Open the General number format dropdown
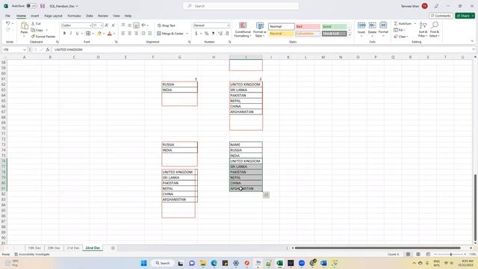Viewport: 478px width, 269px height. pyautogui.click(x=228, y=25)
